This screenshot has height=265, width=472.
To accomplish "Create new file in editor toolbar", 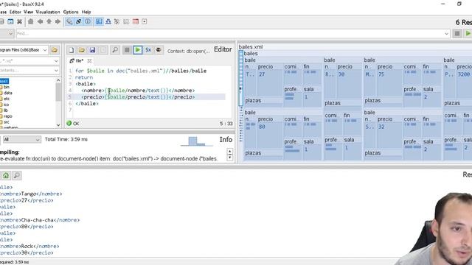I will tap(71, 50).
